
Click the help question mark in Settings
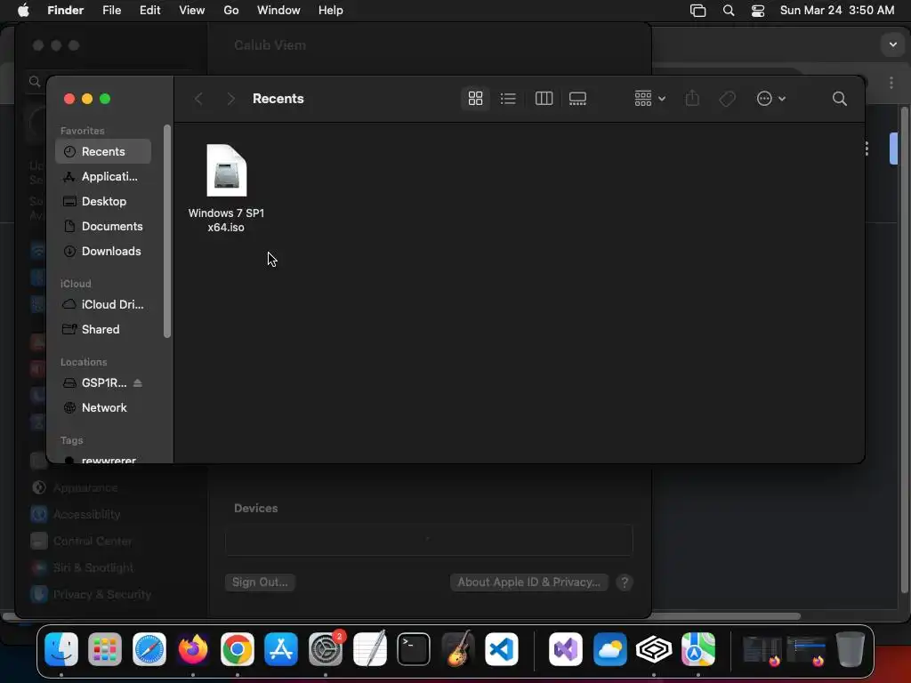pyautogui.click(x=625, y=582)
